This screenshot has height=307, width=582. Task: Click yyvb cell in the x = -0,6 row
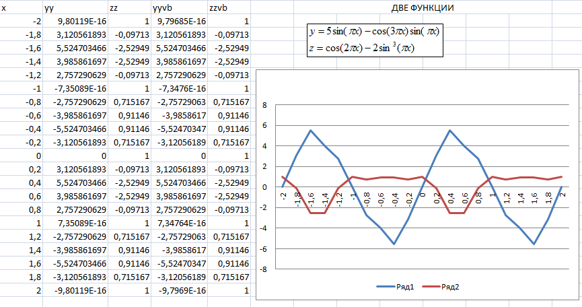coord(179,115)
